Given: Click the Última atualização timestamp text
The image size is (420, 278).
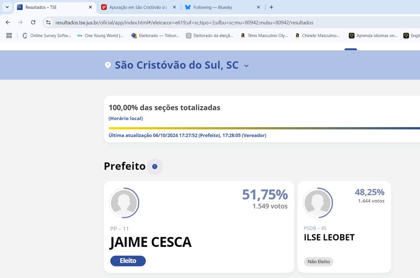Looking at the screenshot, I should pyautogui.click(x=187, y=135).
